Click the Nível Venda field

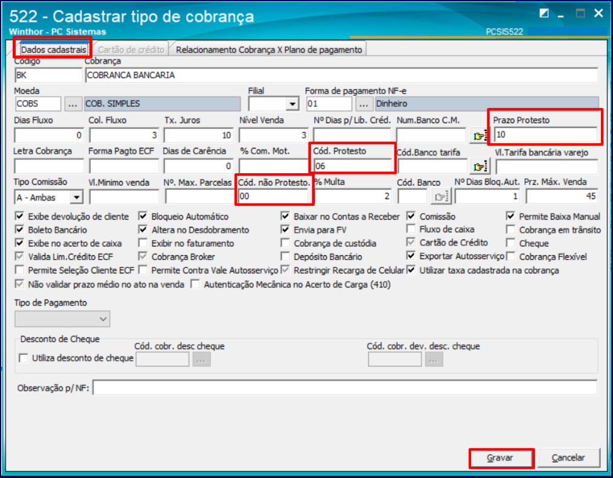point(274,135)
